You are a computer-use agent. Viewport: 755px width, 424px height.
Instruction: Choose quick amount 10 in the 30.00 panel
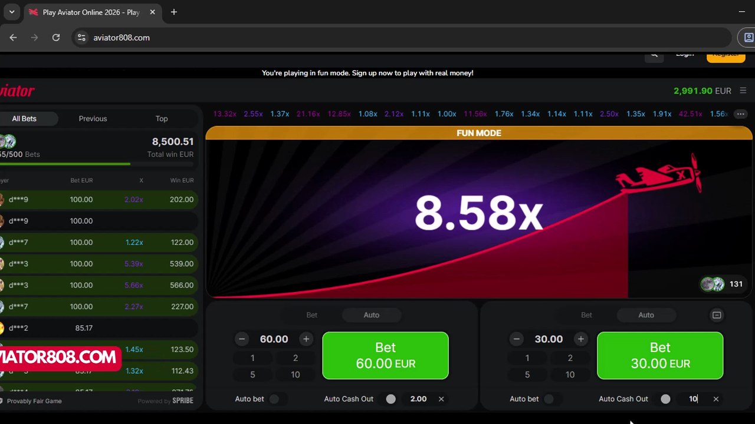[570, 375]
